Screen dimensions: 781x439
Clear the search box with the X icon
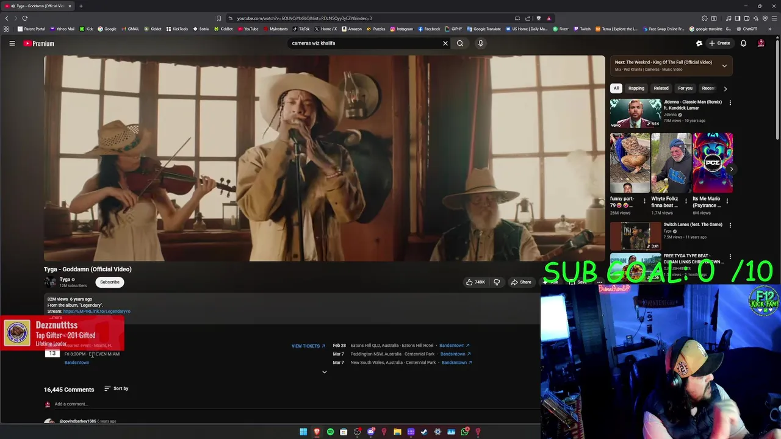[445, 43]
